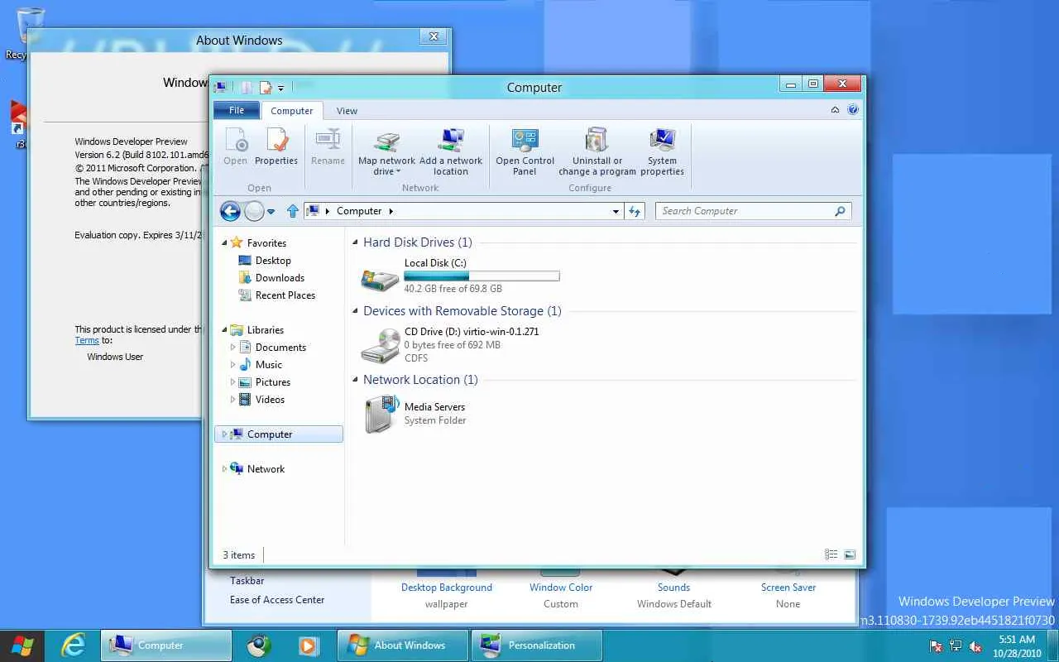Expand the Music library
The height and width of the screenshot is (662, 1059).
click(232, 365)
